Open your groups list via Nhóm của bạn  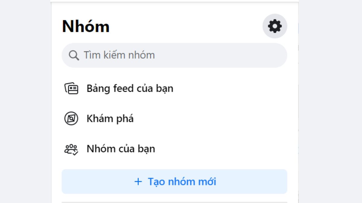click(x=121, y=149)
